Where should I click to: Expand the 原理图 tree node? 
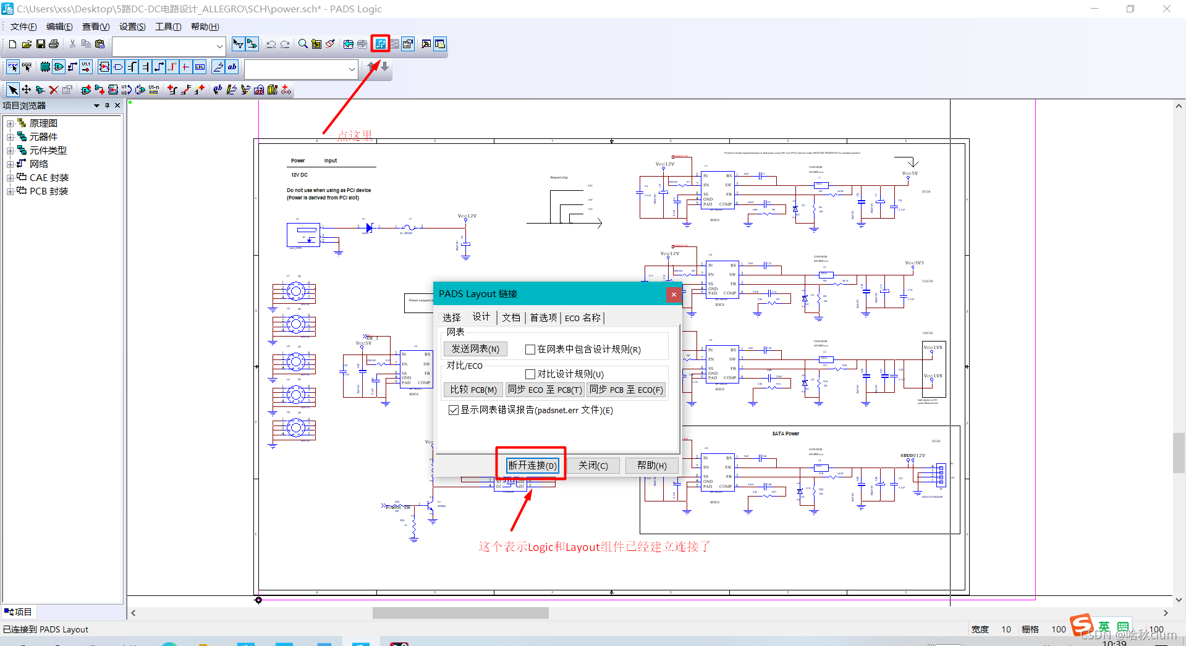point(10,124)
